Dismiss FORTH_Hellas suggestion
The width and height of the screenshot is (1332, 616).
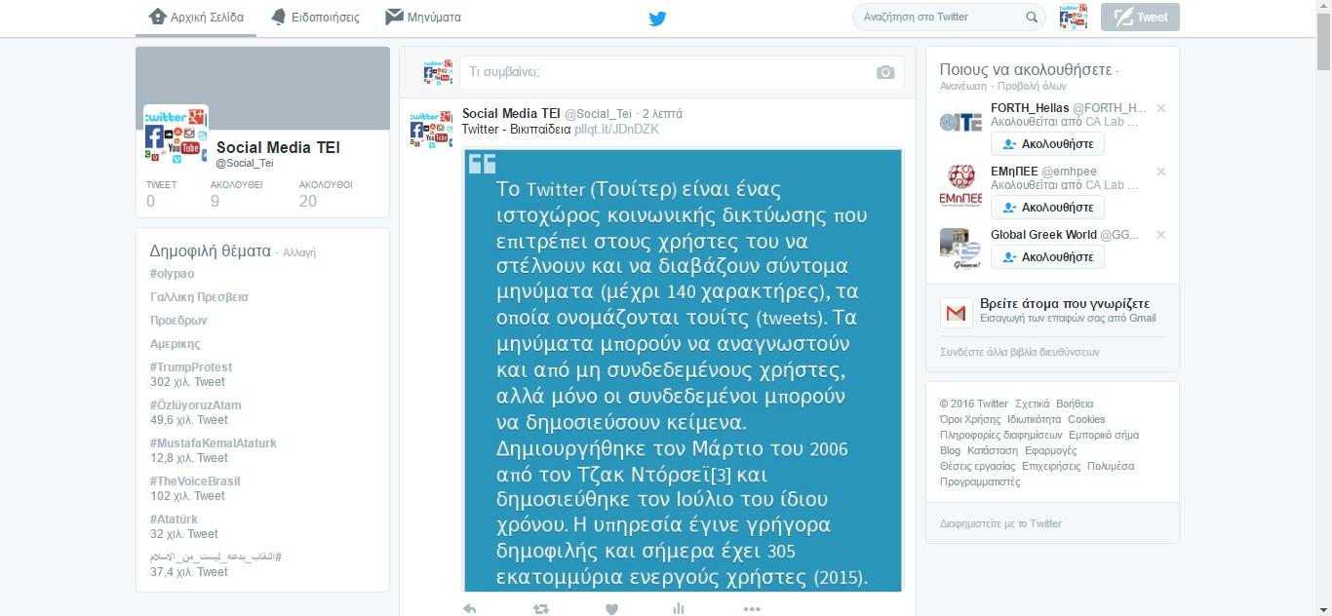1160,108
